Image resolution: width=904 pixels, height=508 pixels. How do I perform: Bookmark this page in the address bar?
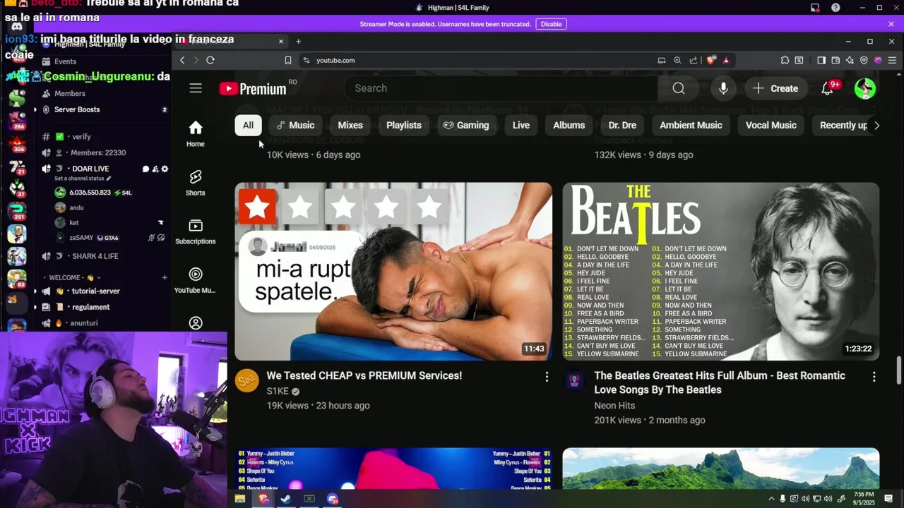point(288,61)
